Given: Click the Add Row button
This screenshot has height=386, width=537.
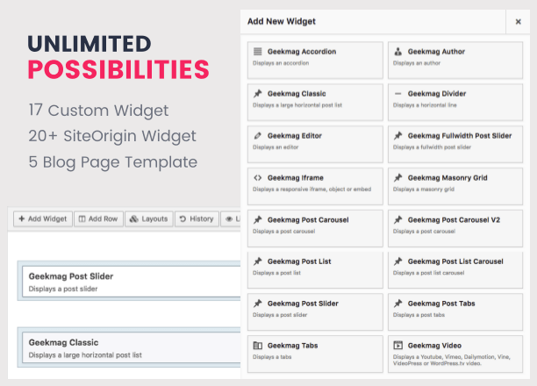Looking at the screenshot, I should (98, 218).
